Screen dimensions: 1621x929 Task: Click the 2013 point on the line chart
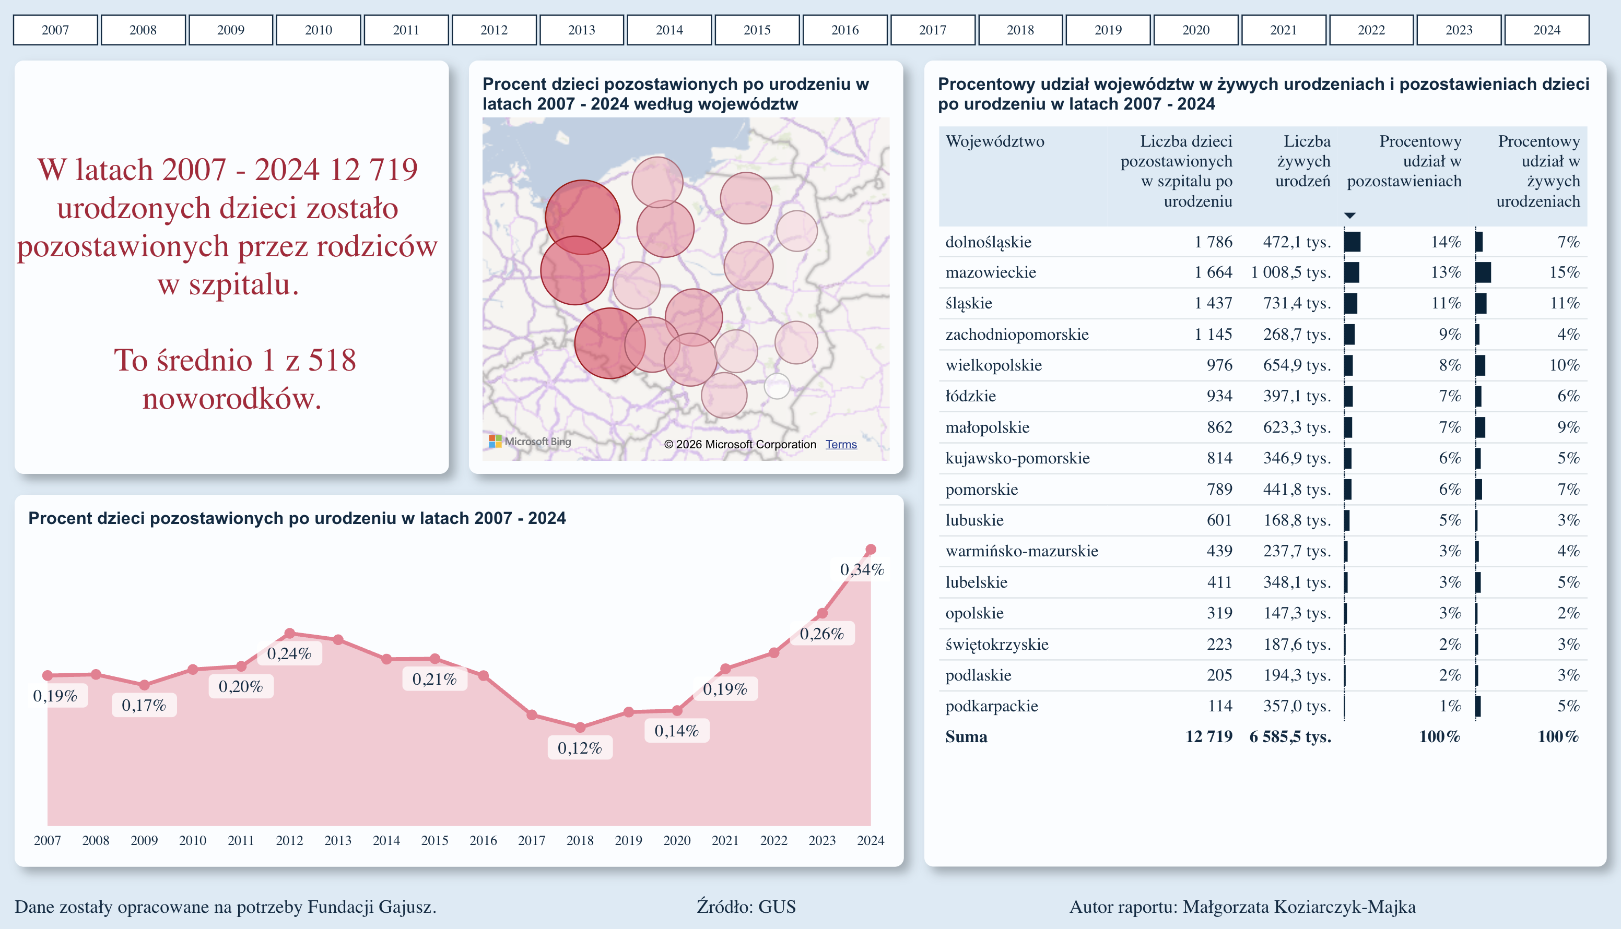[338, 639]
